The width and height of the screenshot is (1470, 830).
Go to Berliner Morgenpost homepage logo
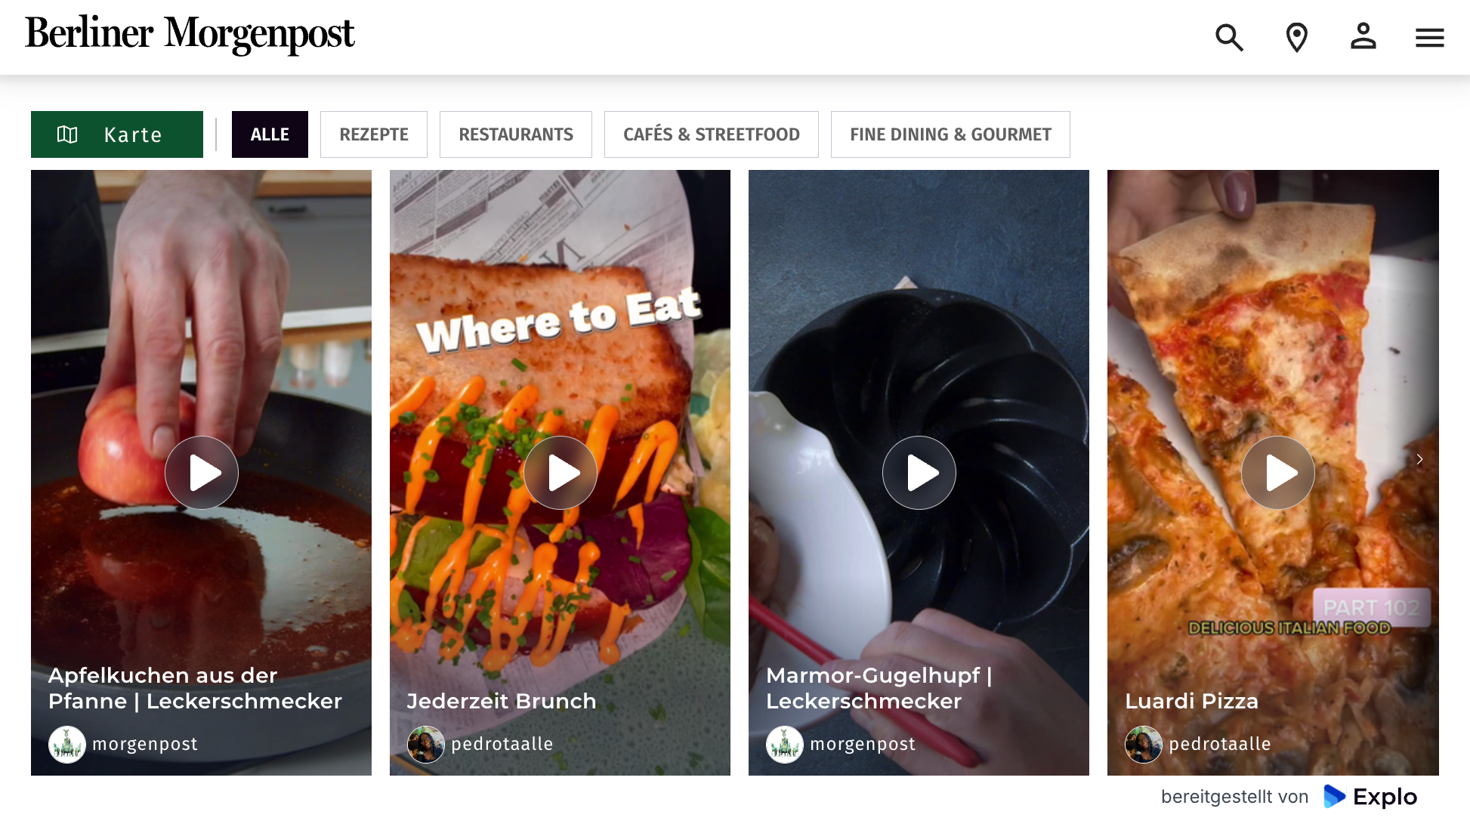click(x=190, y=34)
